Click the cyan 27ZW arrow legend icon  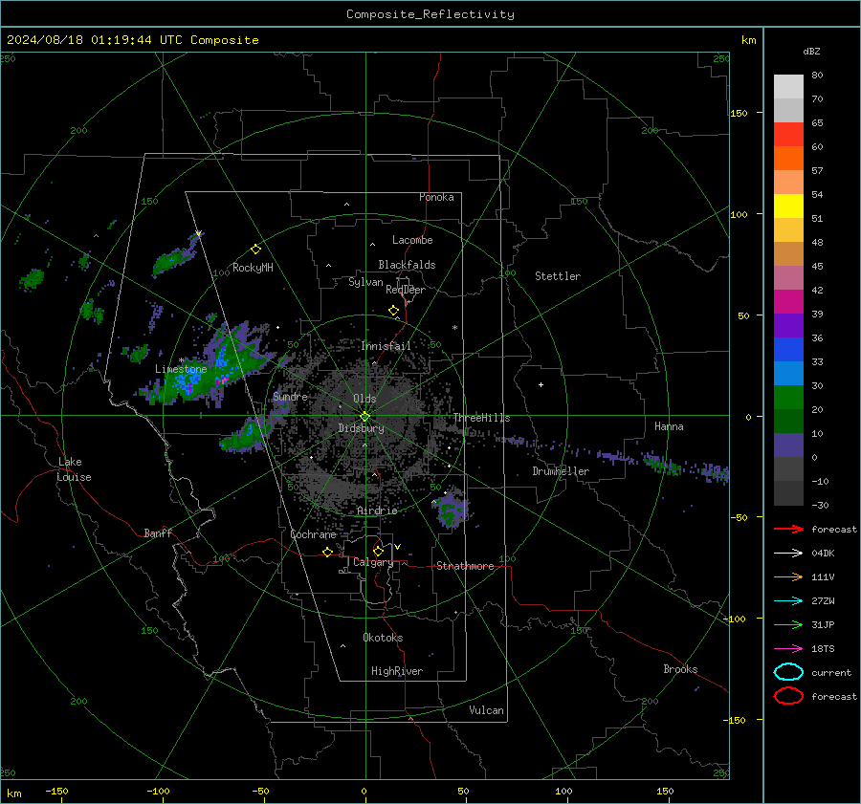pos(788,601)
